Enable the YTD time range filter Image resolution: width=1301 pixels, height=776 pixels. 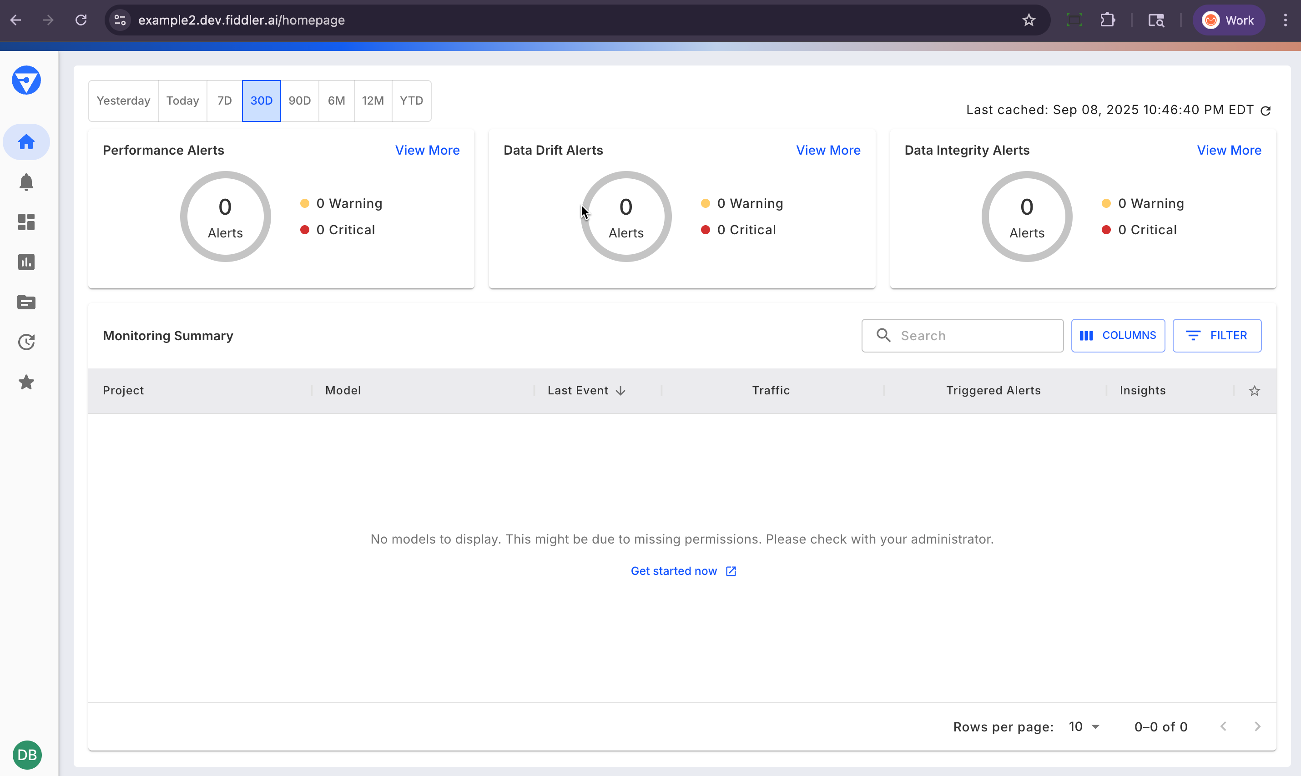[x=411, y=101]
